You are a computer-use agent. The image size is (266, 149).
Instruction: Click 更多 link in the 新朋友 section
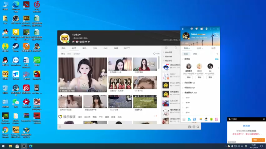[217, 59]
